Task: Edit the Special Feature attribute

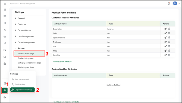Action: (165, 38)
